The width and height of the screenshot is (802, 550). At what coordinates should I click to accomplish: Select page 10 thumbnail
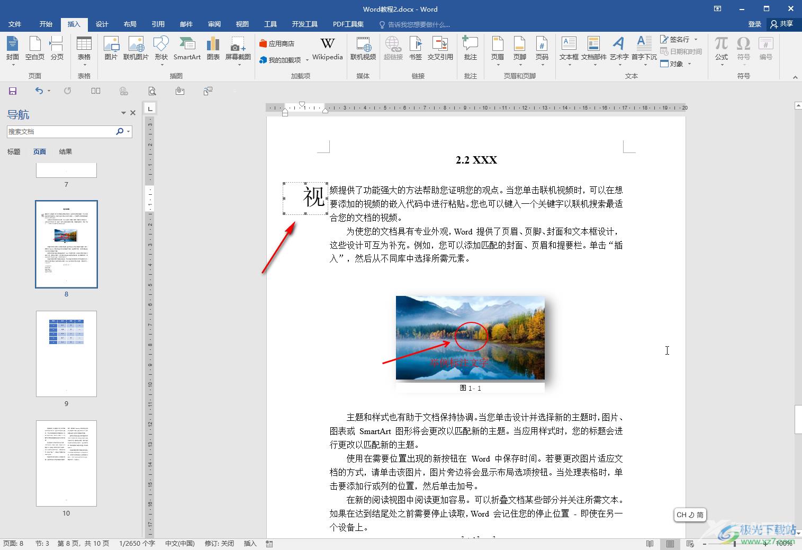(66, 463)
